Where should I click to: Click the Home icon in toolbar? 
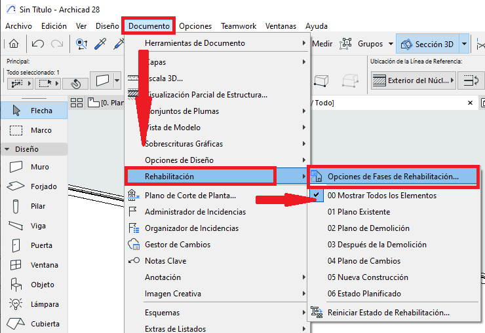coord(14,44)
